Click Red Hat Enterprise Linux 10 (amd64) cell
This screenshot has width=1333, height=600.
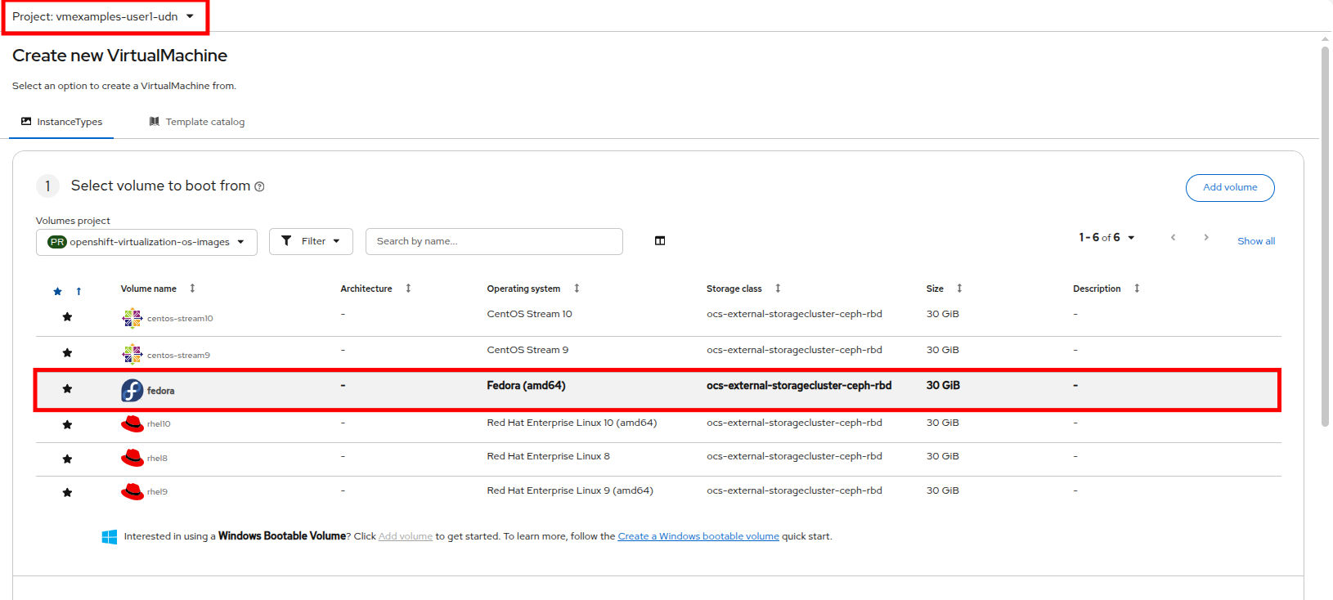click(x=572, y=423)
